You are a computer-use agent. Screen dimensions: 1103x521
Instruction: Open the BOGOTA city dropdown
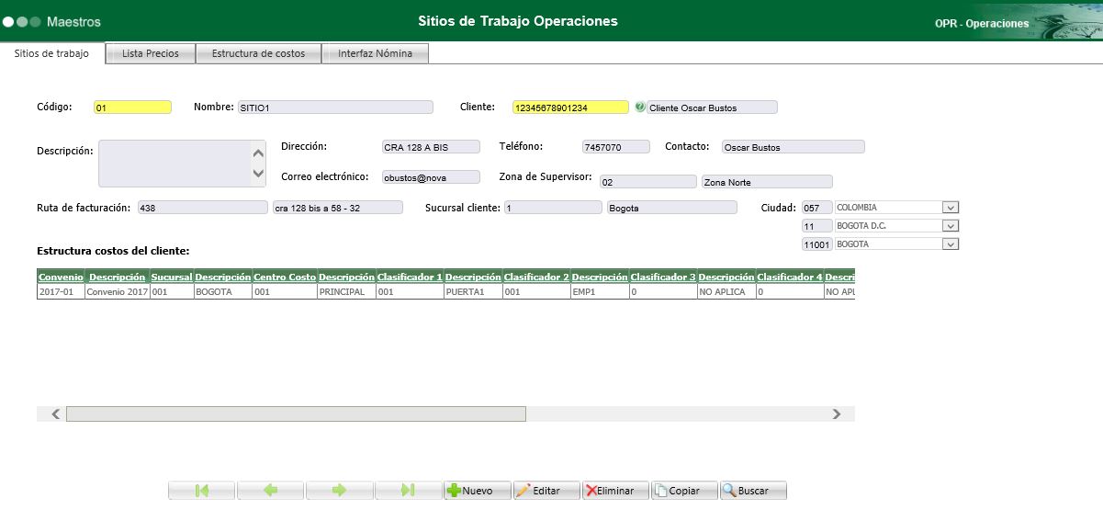(x=951, y=244)
